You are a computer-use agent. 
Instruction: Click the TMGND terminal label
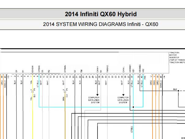107,69
